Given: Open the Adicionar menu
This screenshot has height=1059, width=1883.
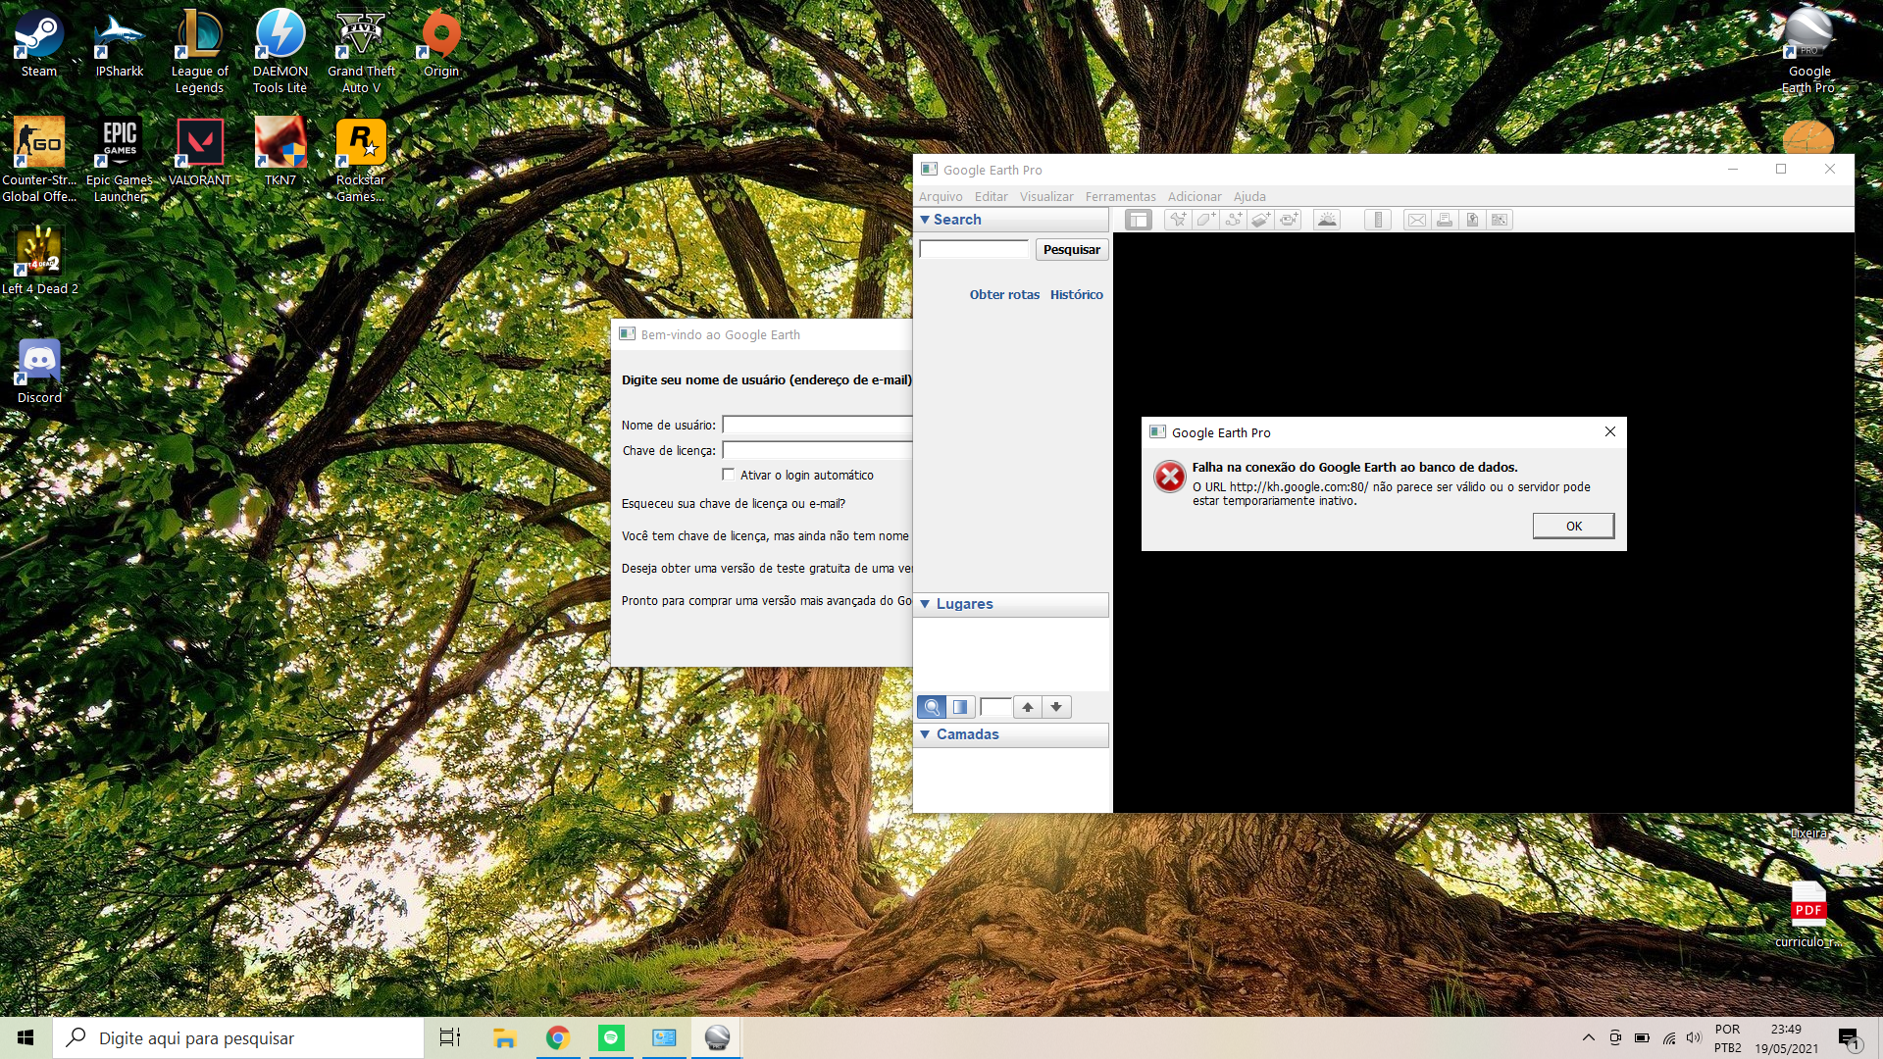Looking at the screenshot, I should (1195, 196).
